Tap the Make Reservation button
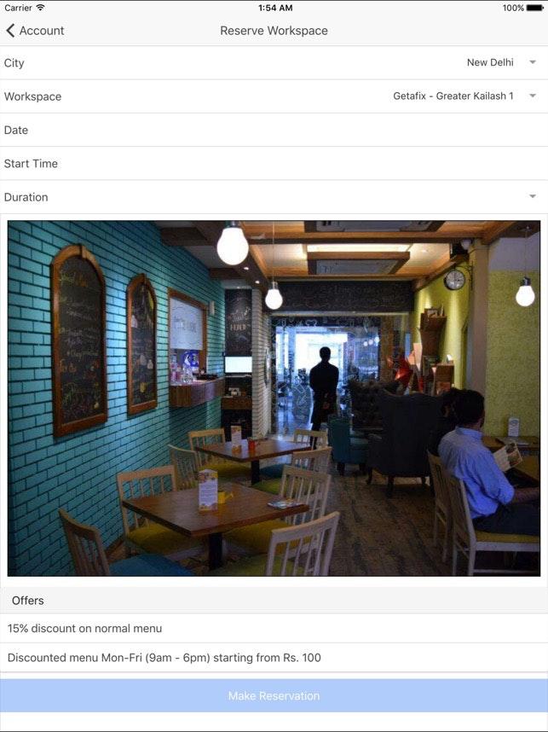This screenshot has width=548, height=732. (x=274, y=695)
